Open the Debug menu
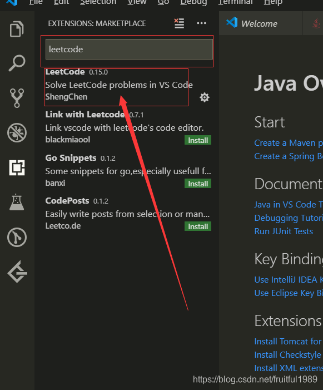Screen dimensions: 323x390 [x=193, y=2]
